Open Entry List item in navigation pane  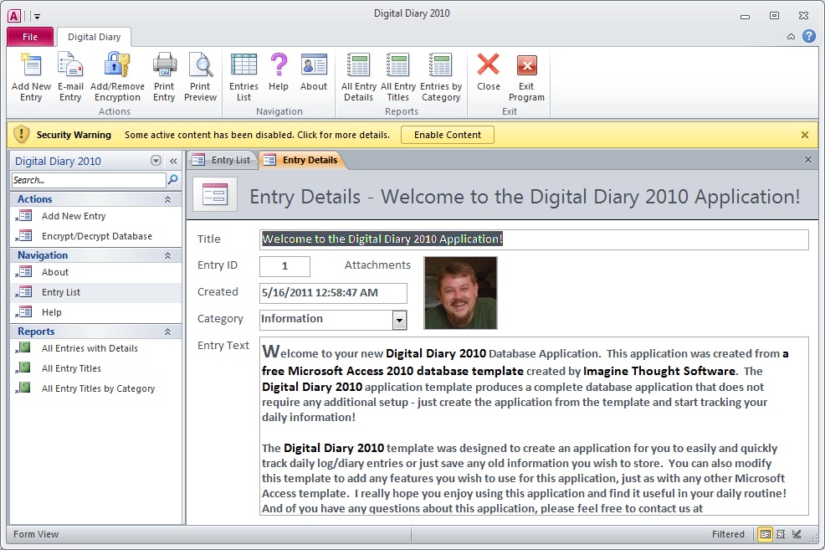(95, 292)
